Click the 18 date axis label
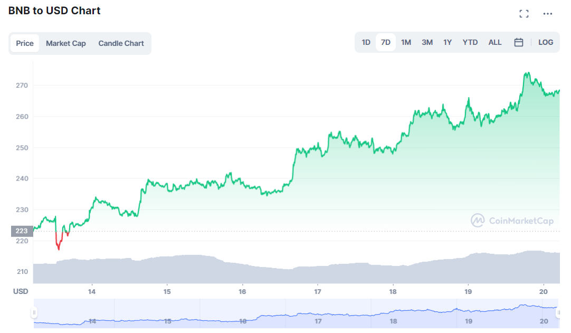 [x=393, y=291]
